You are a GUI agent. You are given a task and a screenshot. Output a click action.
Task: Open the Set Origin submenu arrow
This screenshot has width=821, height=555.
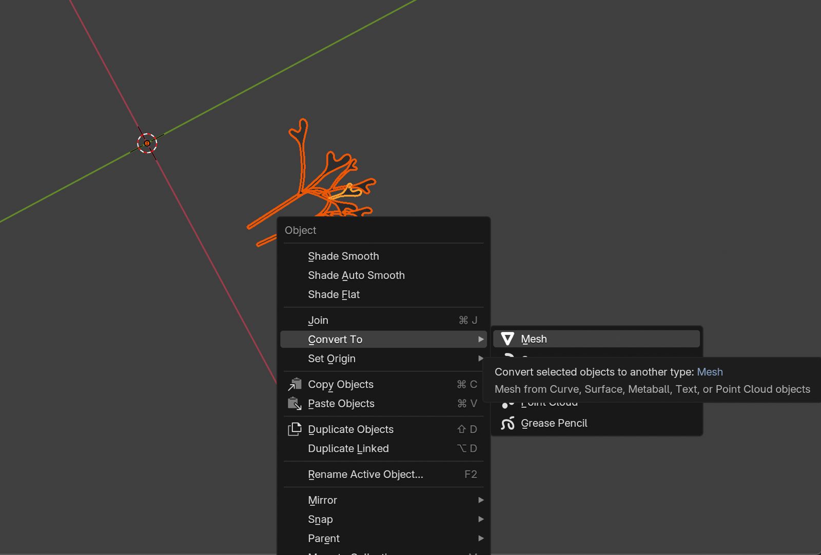(x=480, y=359)
